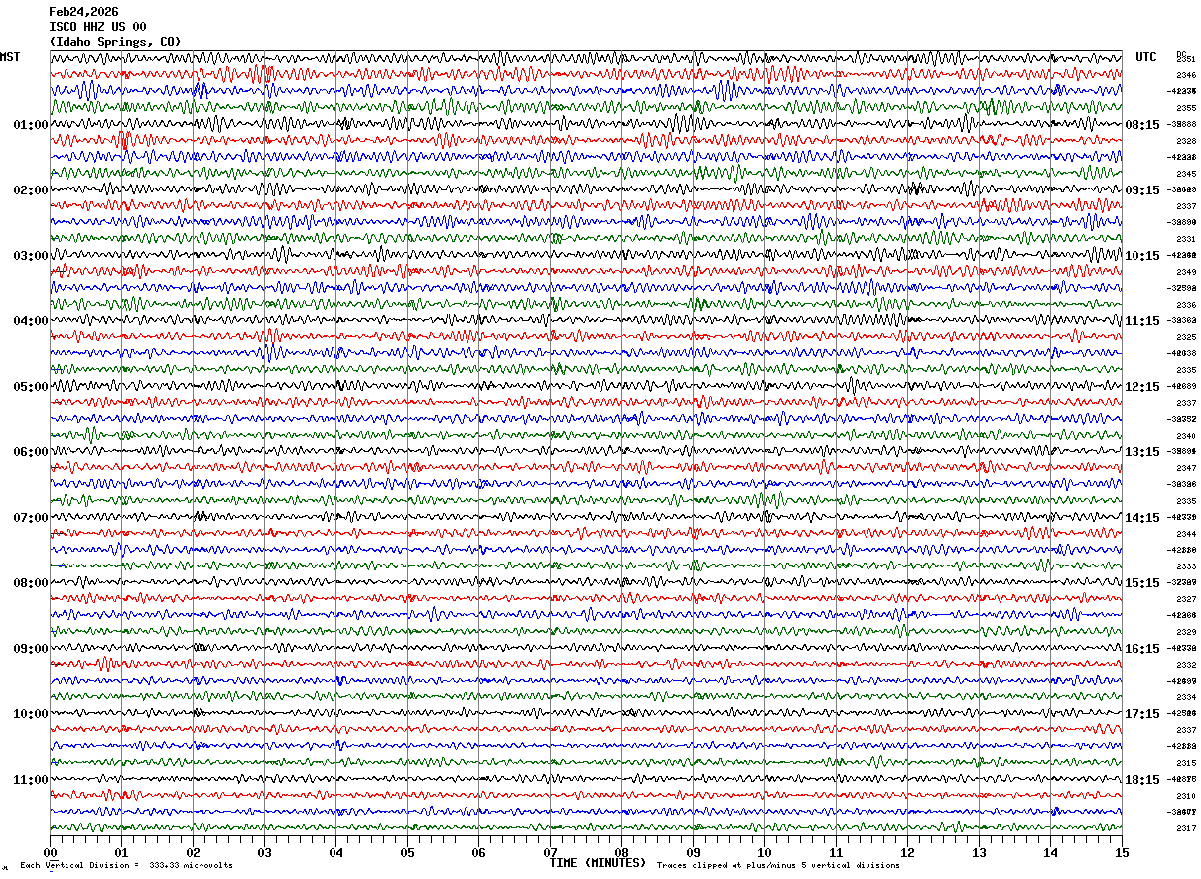Click the MST time zone label
Viewport: 1201px width, 879px height.
point(10,57)
